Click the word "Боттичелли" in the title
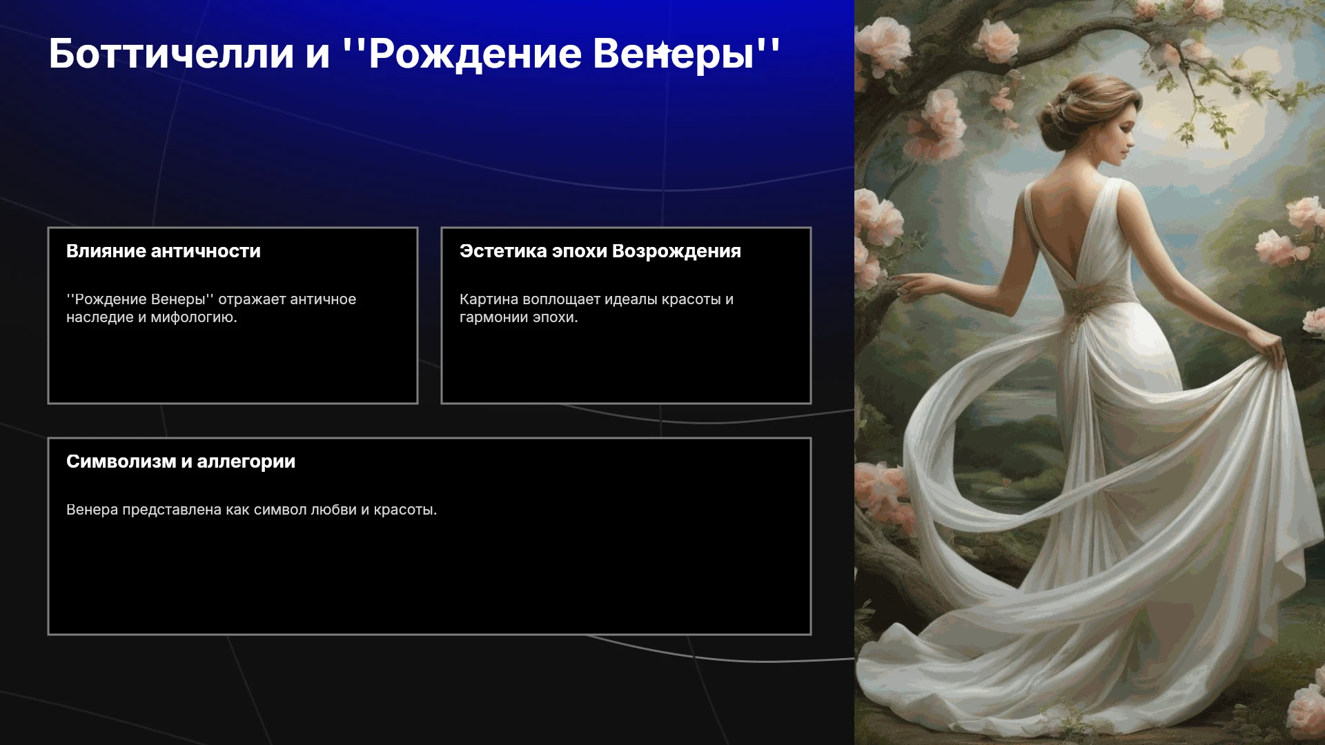Viewport: 1325px width, 745px height. 171,53
